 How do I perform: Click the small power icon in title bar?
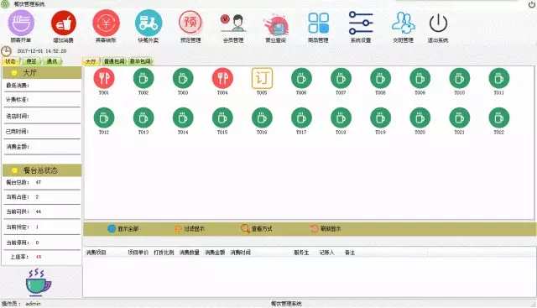[x=531, y=4]
